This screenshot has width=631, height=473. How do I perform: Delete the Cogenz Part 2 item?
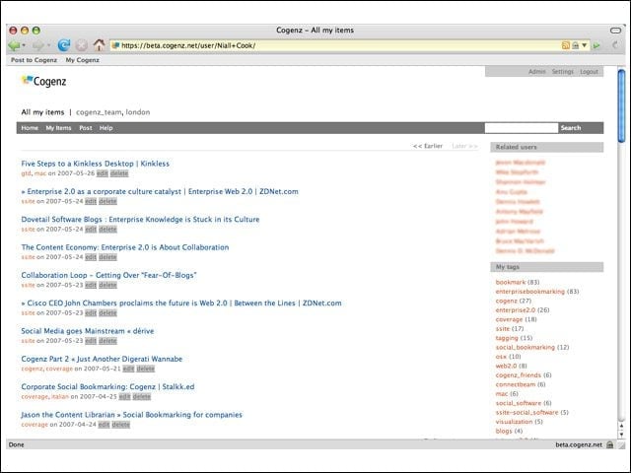(x=145, y=369)
